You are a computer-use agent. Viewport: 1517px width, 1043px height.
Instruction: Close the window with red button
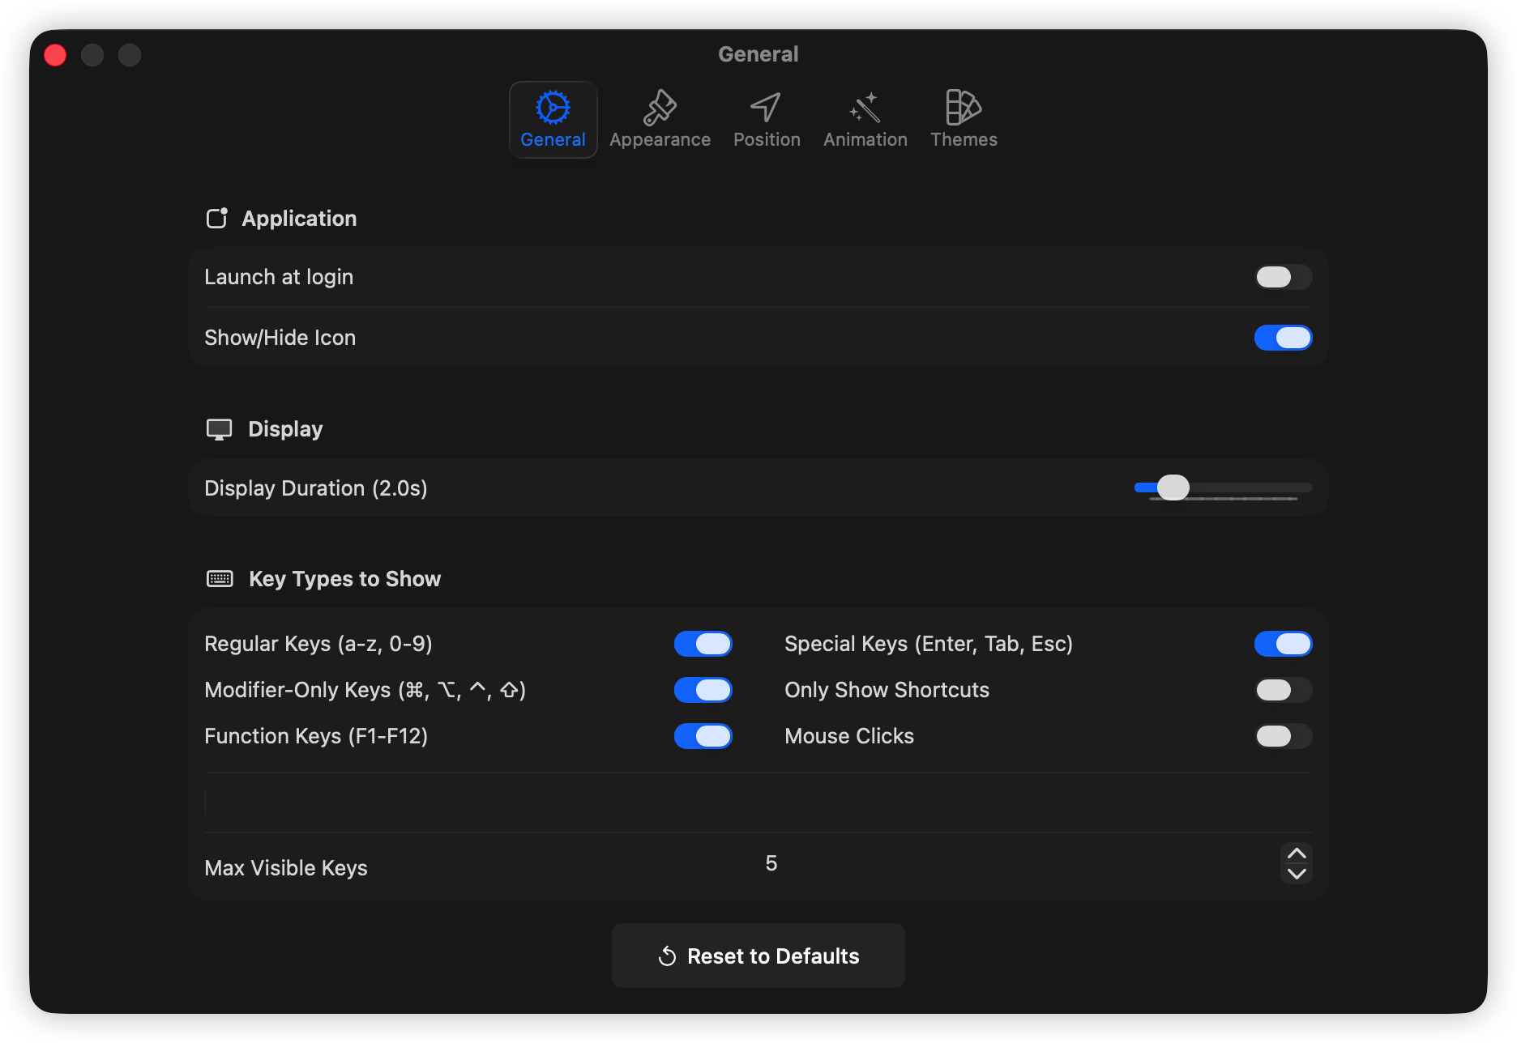click(x=55, y=55)
